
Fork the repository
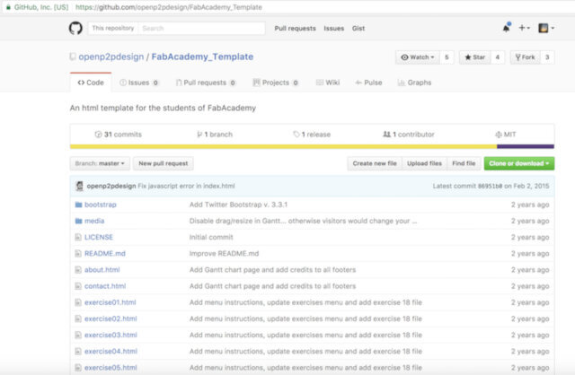[525, 57]
